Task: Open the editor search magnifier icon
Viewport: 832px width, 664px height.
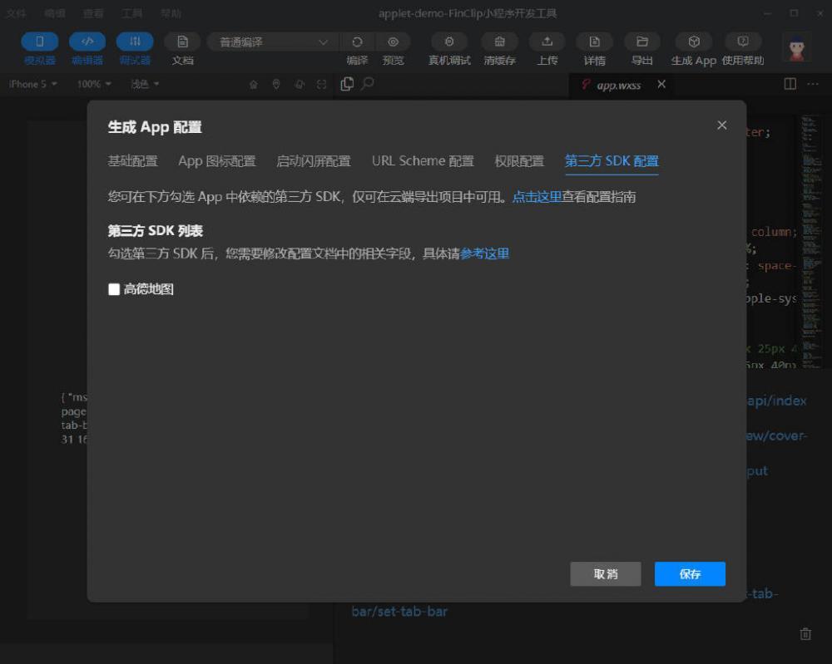Action: click(367, 84)
